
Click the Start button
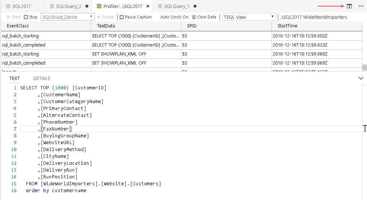coord(14,17)
